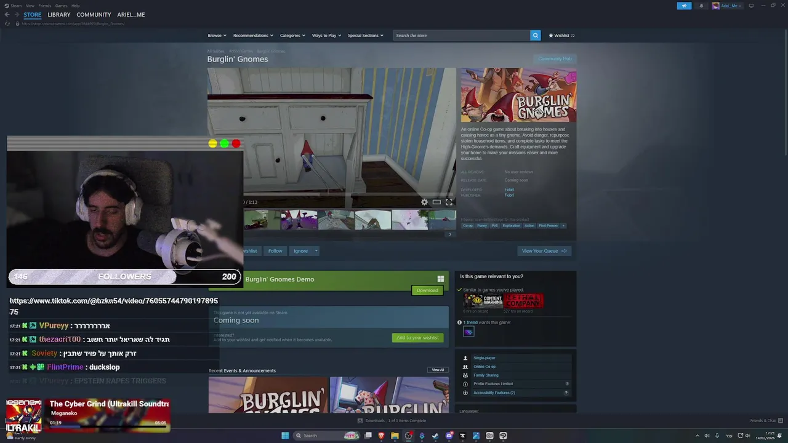The width and height of the screenshot is (788, 443).
Task: Open the Games menu
Action: click(x=61, y=6)
